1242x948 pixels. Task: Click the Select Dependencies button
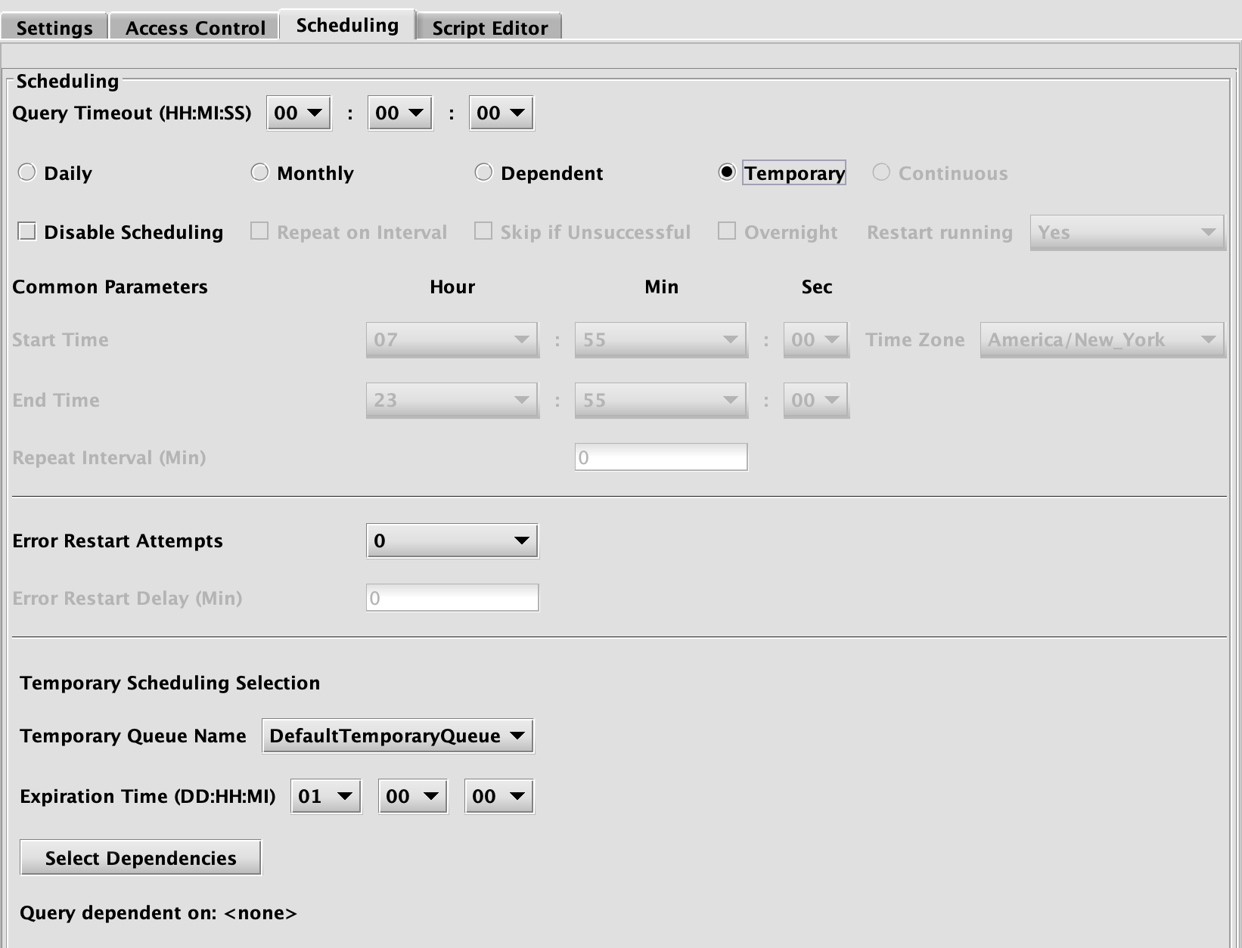coord(141,858)
